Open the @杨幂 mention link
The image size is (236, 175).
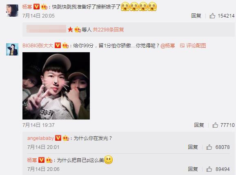pos(168,46)
